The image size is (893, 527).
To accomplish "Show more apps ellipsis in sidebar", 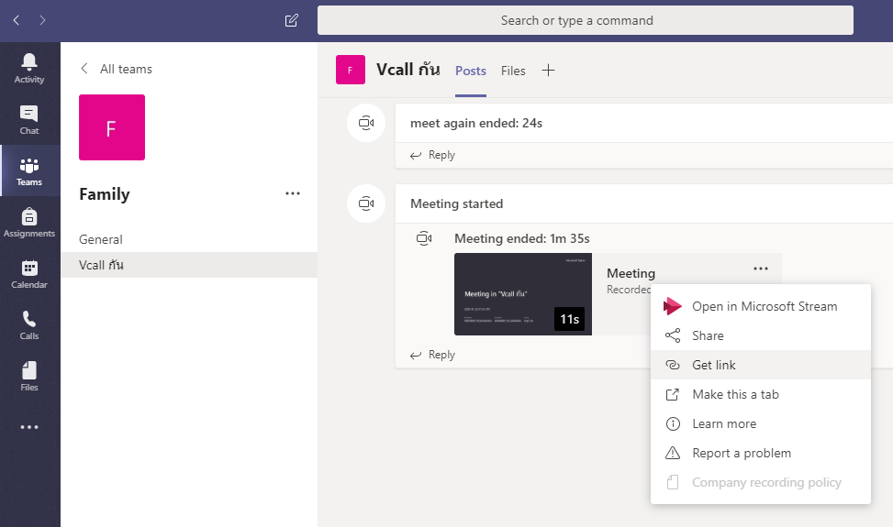I will 29,427.
